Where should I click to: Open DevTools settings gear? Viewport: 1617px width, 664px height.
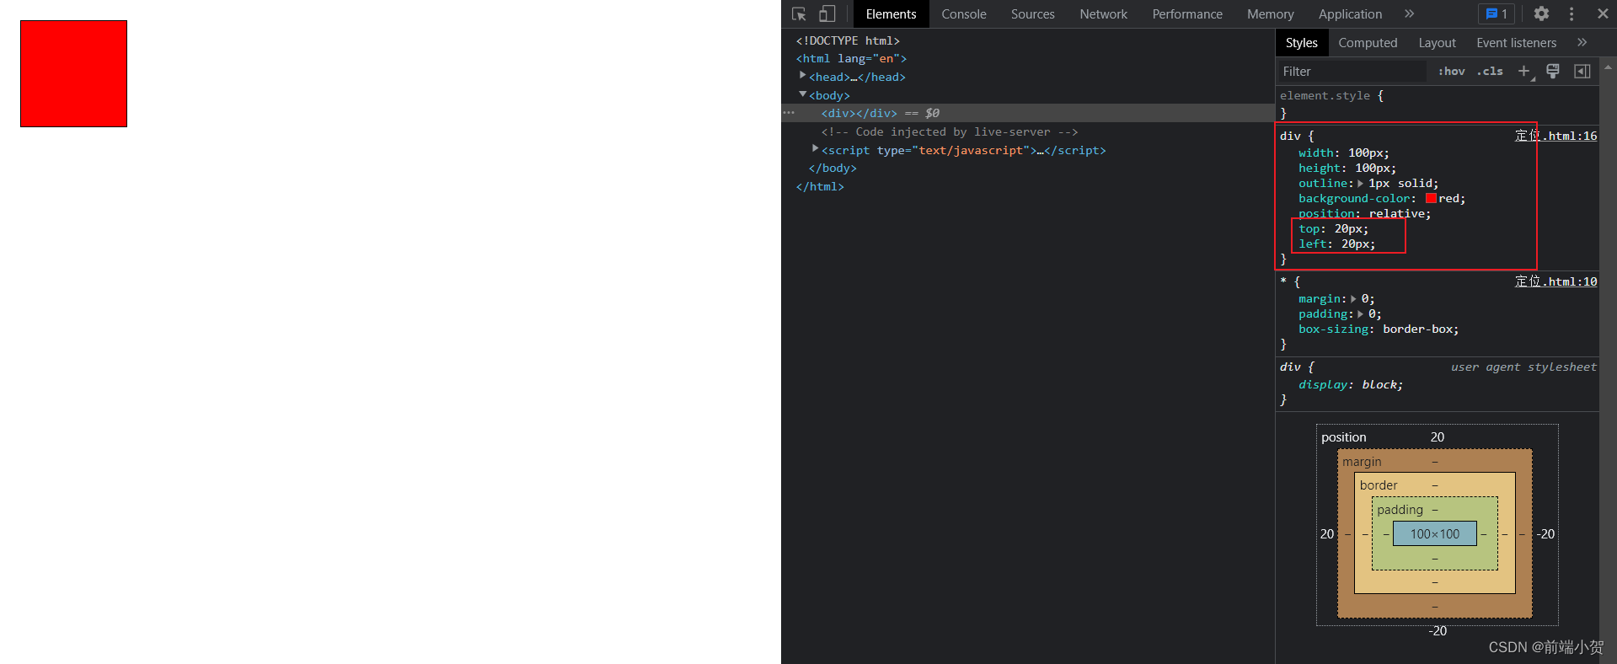pos(1541,13)
